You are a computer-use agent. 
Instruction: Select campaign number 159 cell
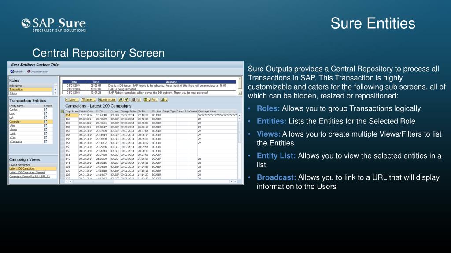tap(71, 123)
